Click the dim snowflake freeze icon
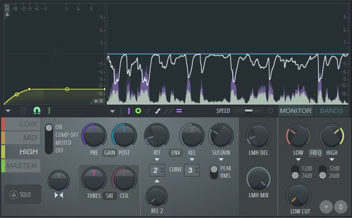The image size is (352, 218). (x=23, y=111)
